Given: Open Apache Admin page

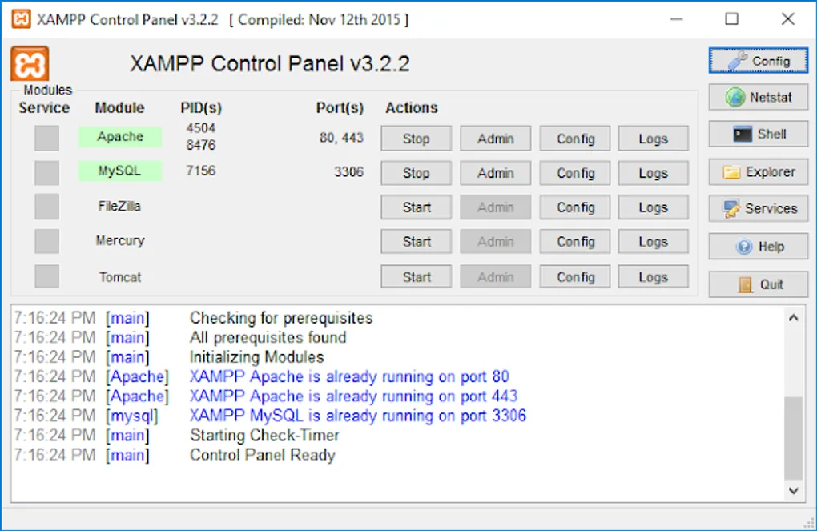Looking at the screenshot, I should 494,138.
